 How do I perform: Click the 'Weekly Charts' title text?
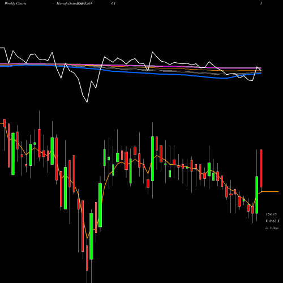click(x=15, y=3)
